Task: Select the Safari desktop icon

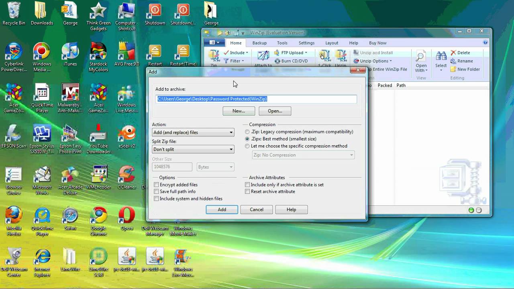Action: [x=70, y=219]
